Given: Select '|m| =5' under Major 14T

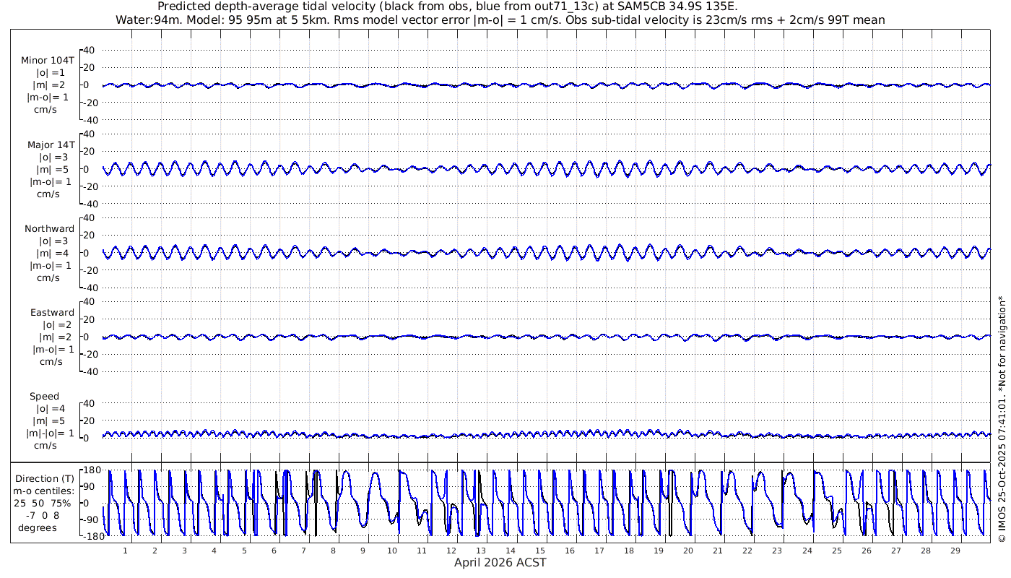Looking at the screenshot, I should (53, 170).
